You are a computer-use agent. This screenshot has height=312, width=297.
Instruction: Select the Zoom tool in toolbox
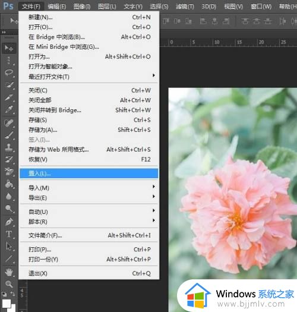pos(9,284)
